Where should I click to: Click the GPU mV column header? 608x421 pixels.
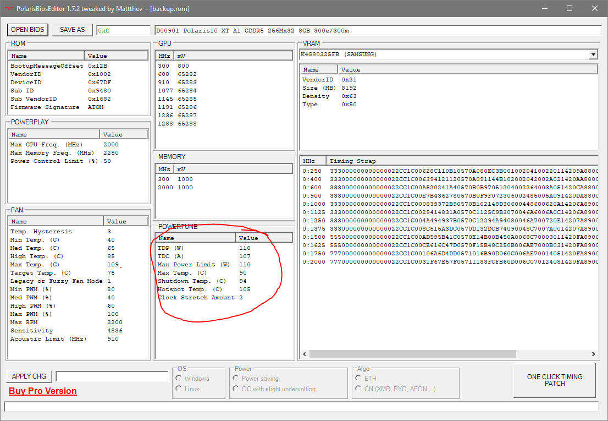233,56
